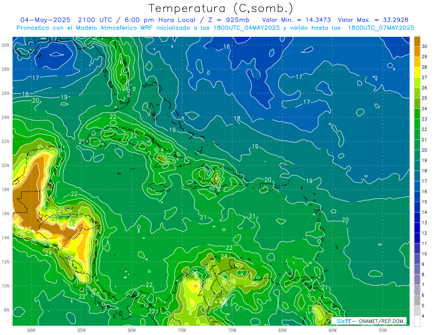Image resolution: width=434 pixels, height=335 pixels.
Task: Click light gray legend band between 4 and 5
Action: pyautogui.click(x=417, y=311)
